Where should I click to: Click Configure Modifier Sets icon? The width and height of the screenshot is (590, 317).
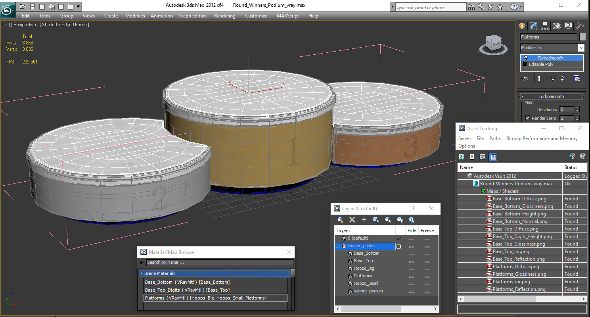pos(577,79)
